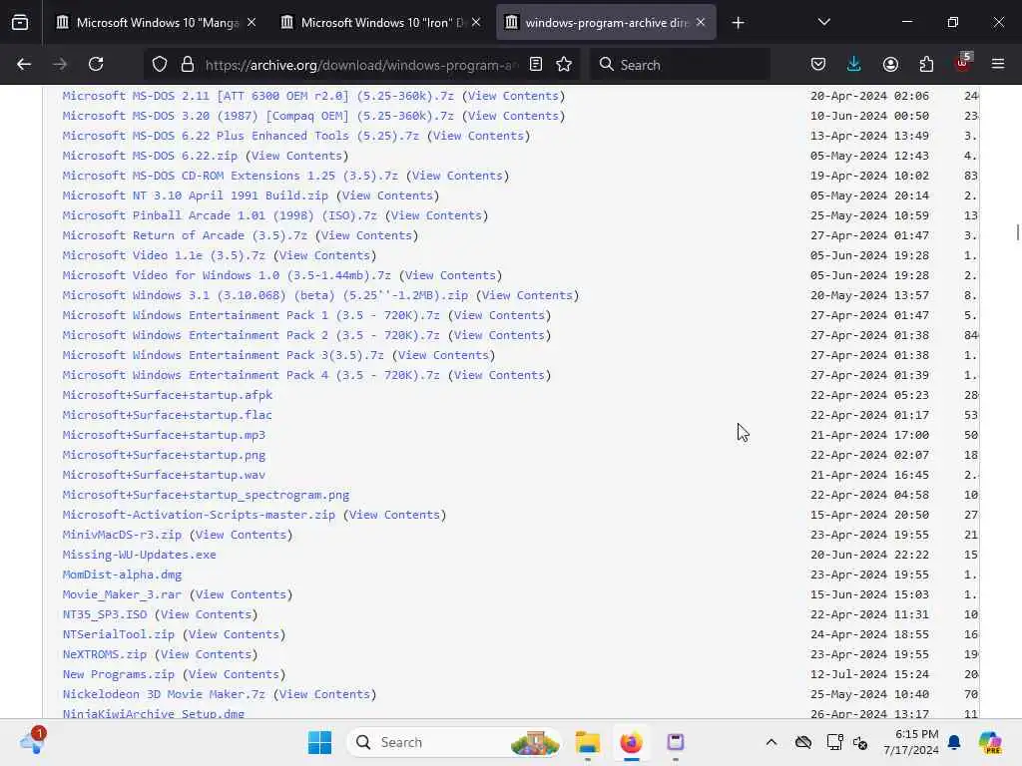View Contents of New Programs.zip
Viewport: 1022px width, 766px height.
[234, 674]
